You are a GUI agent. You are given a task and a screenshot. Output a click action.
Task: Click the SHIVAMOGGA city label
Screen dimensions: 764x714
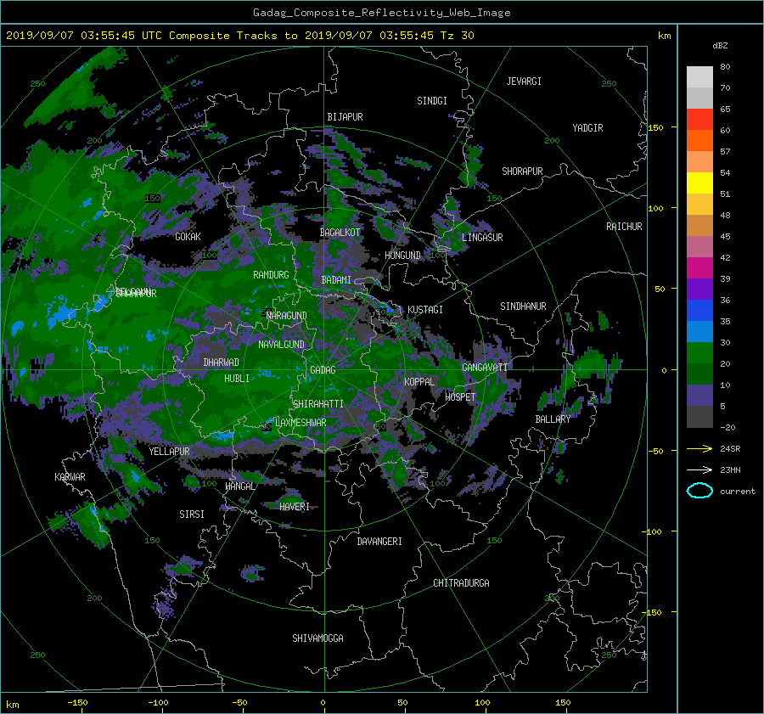[317, 638]
